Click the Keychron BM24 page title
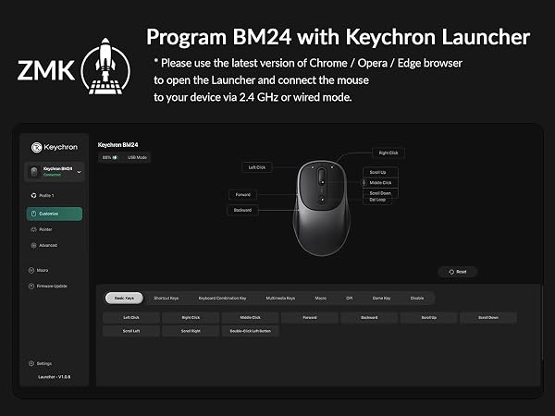Screen dimensions: 555x416 [x=117, y=145]
